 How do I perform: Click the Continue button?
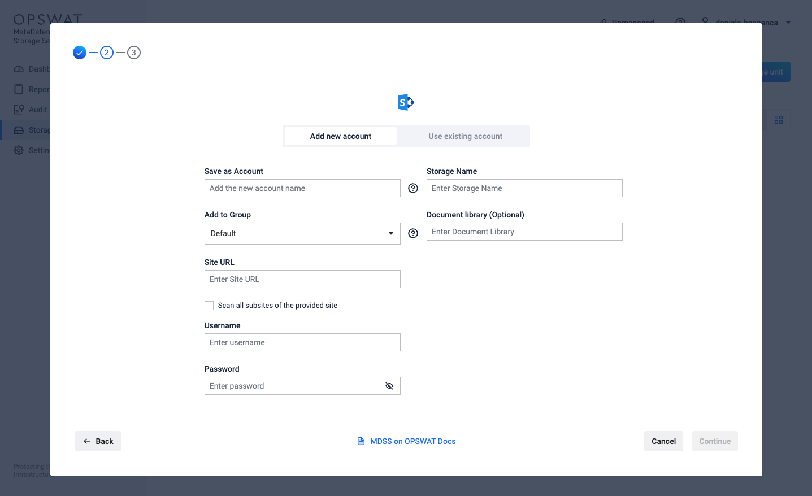[x=715, y=441]
